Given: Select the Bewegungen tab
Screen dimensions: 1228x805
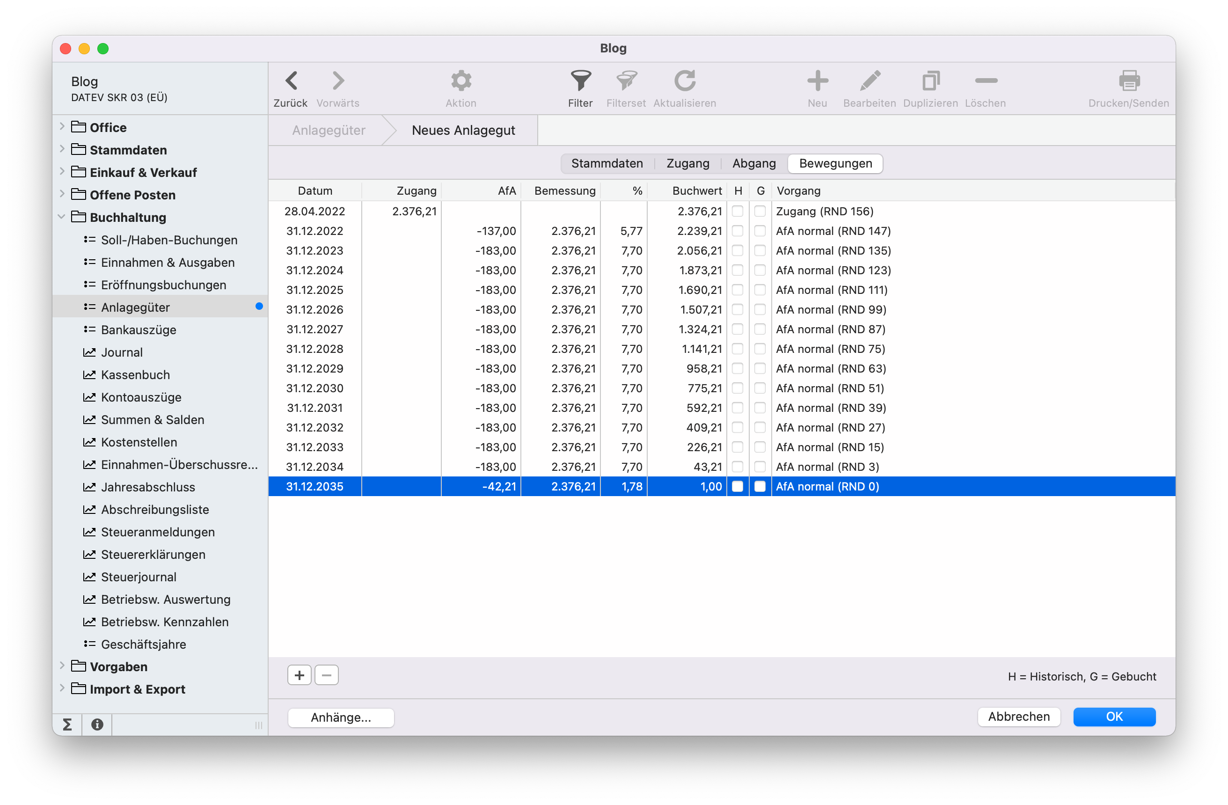Looking at the screenshot, I should click(835, 164).
